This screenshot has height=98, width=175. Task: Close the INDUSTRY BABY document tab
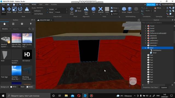tap(51, 20)
